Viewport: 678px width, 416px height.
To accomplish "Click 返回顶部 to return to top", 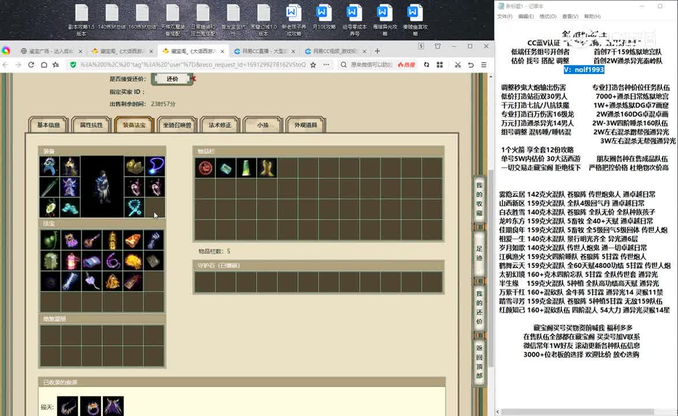I will click(479, 362).
